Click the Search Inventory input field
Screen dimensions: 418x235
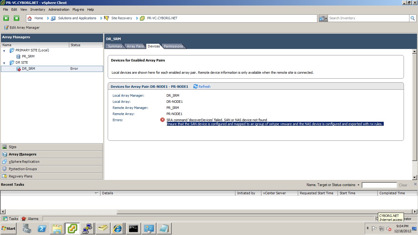(x=368, y=18)
